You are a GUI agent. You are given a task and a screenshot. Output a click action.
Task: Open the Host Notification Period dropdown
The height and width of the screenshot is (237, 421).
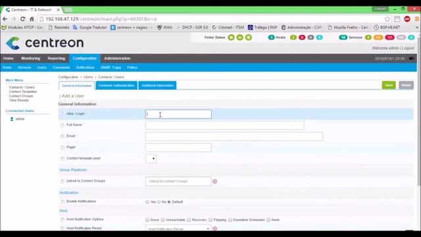pos(178,228)
